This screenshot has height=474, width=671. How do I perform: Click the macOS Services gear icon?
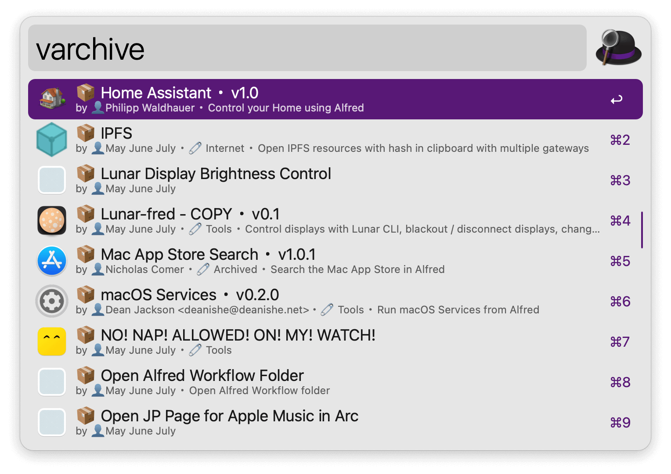click(52, 301)
